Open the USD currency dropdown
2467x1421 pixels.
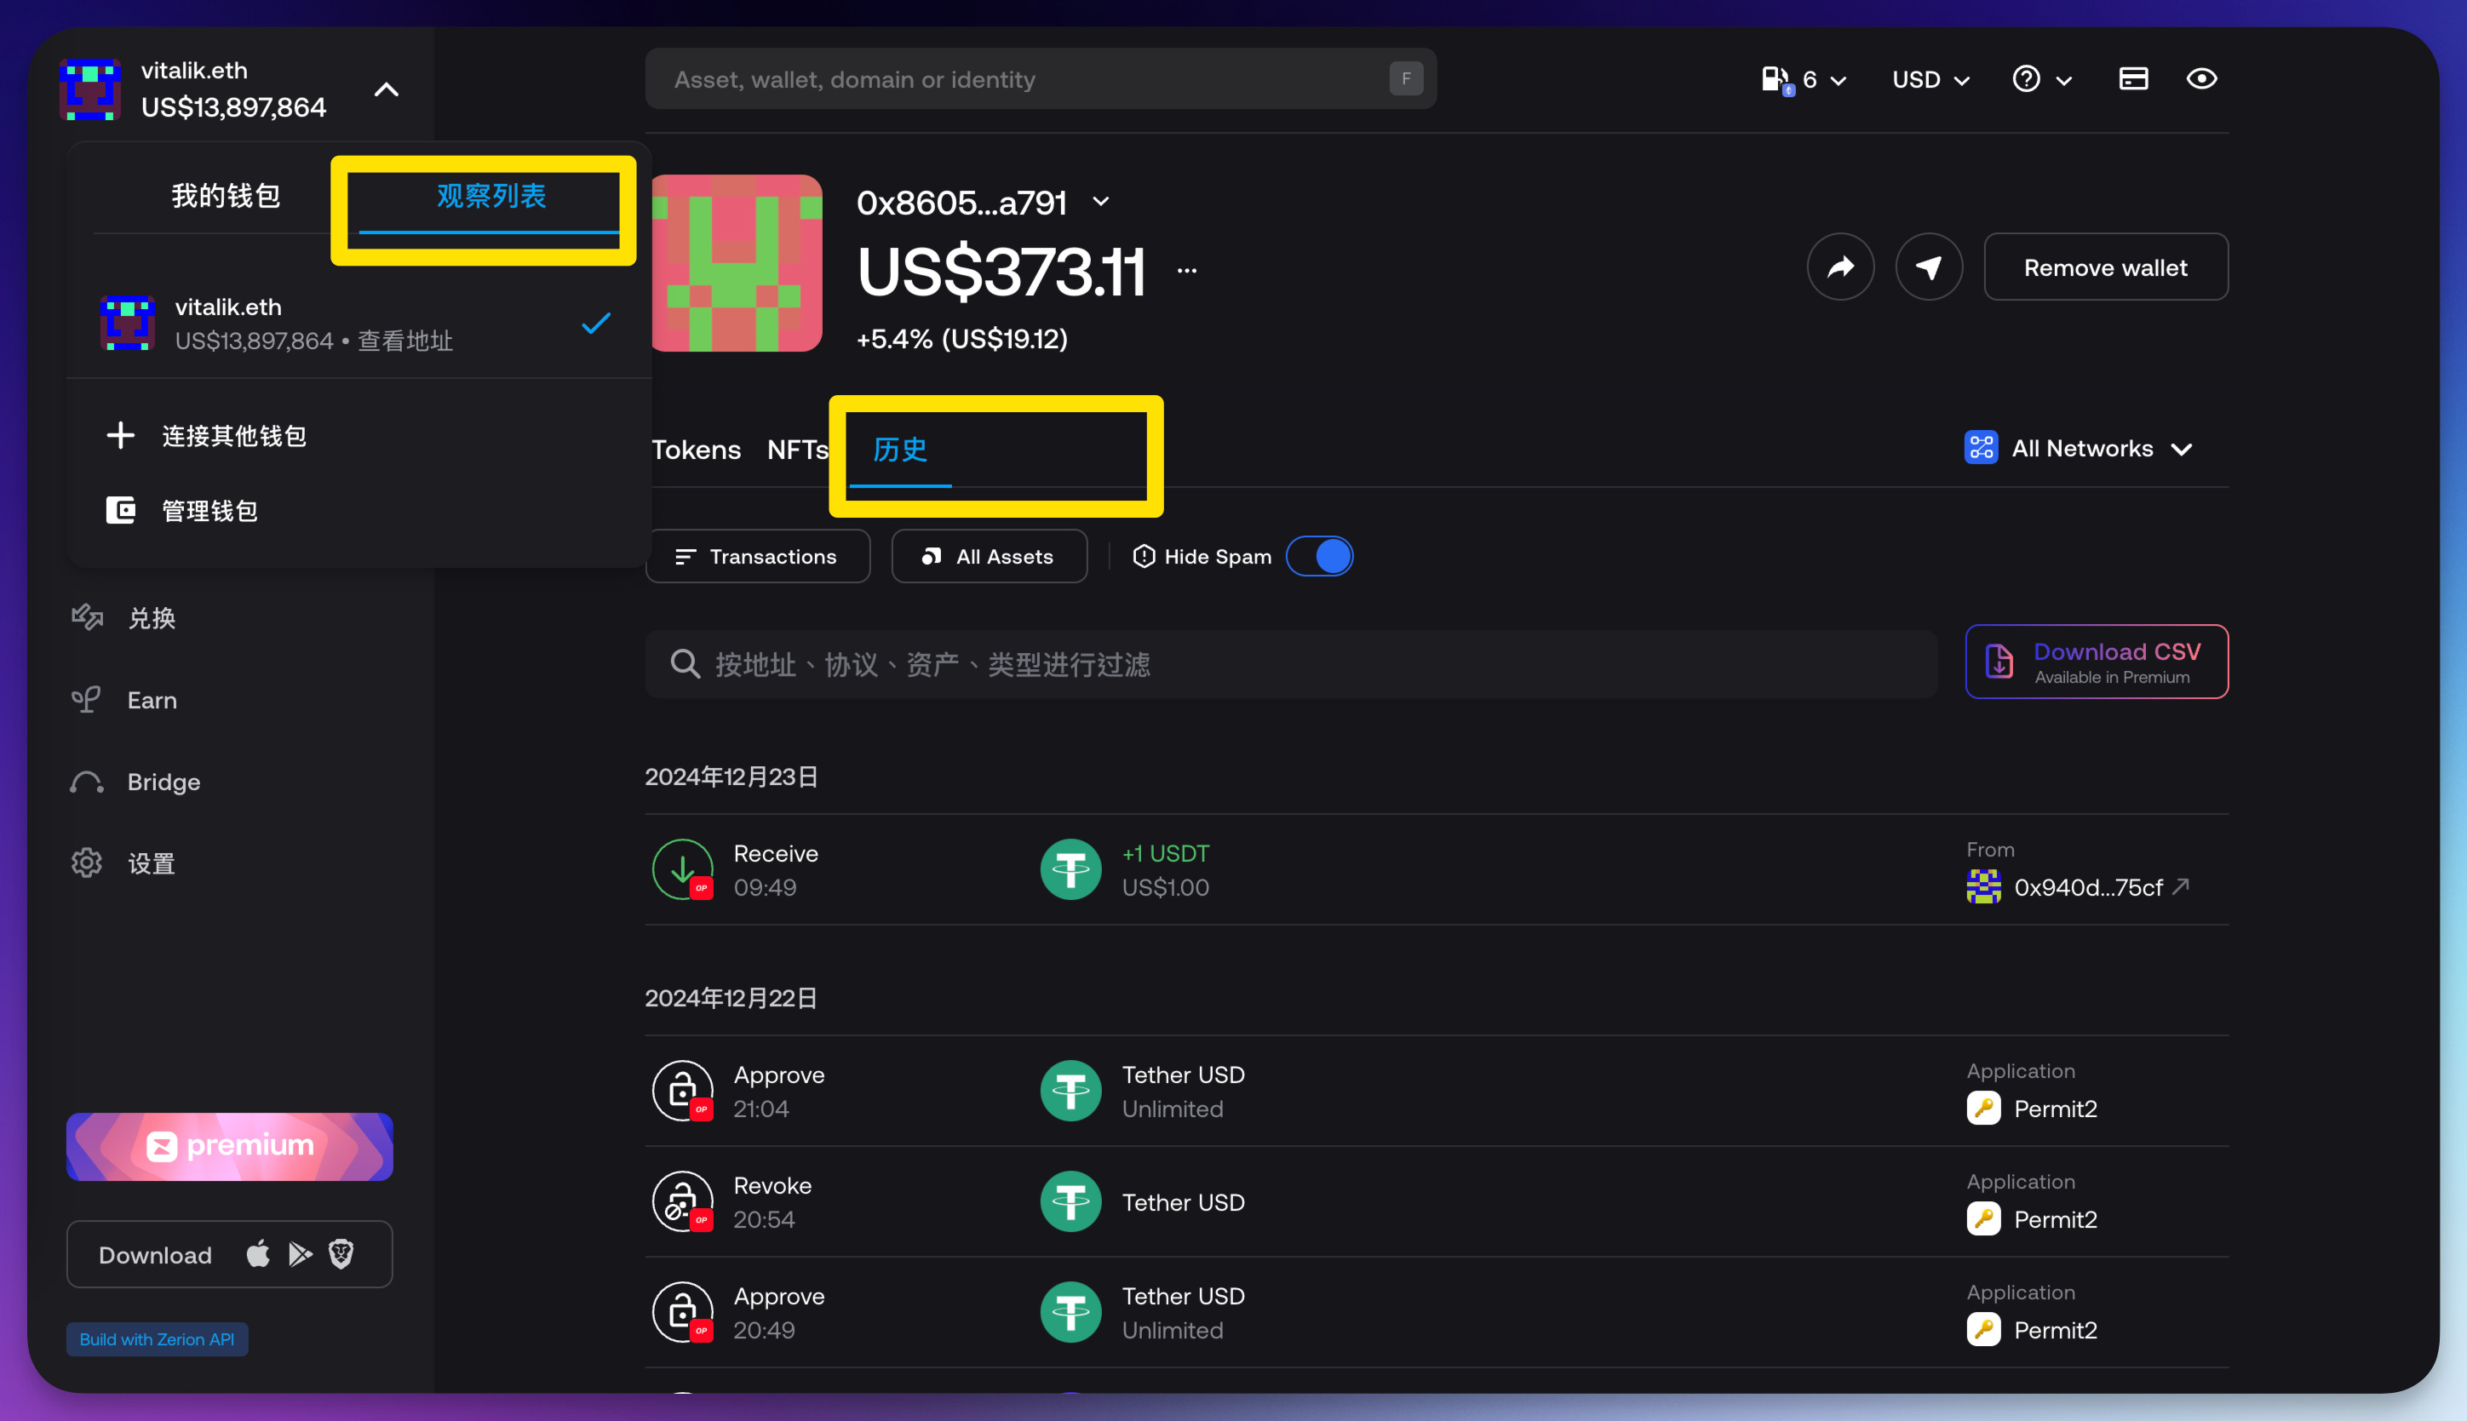coord(1931,79)
